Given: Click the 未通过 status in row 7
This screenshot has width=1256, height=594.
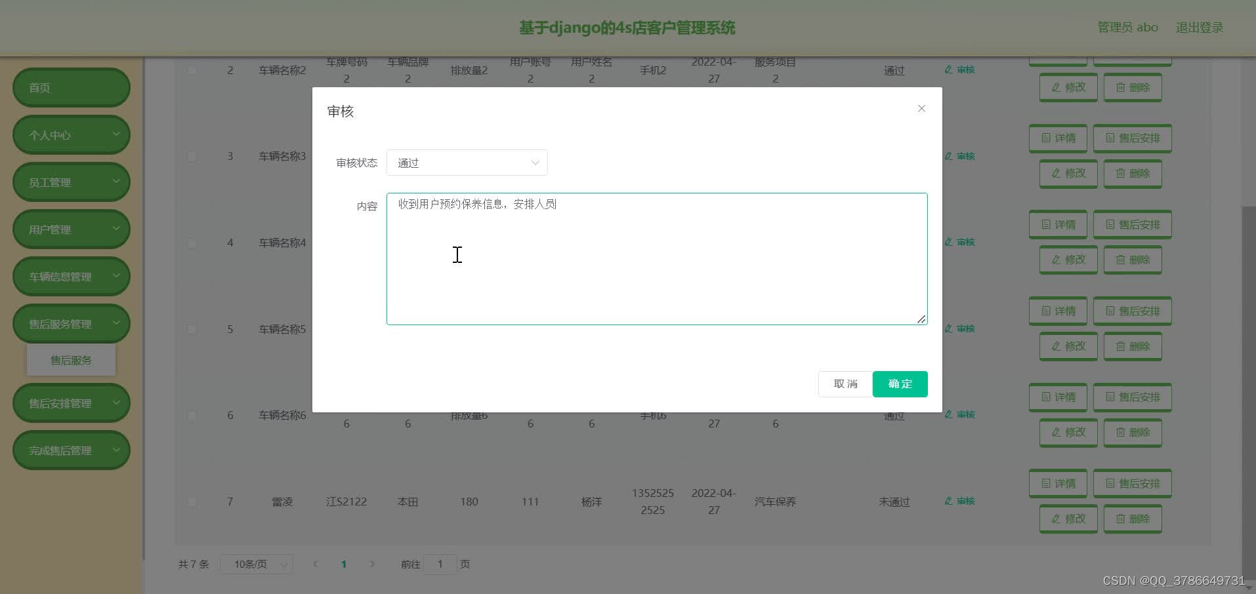Looking at the screenshot, I should (x=894, y=502).
